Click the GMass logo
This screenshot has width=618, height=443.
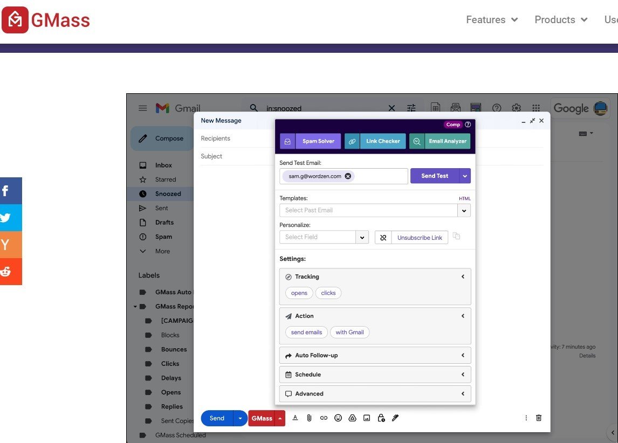tap(46, 20)
